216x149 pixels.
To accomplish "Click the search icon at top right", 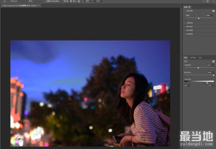I will (204, 1).
